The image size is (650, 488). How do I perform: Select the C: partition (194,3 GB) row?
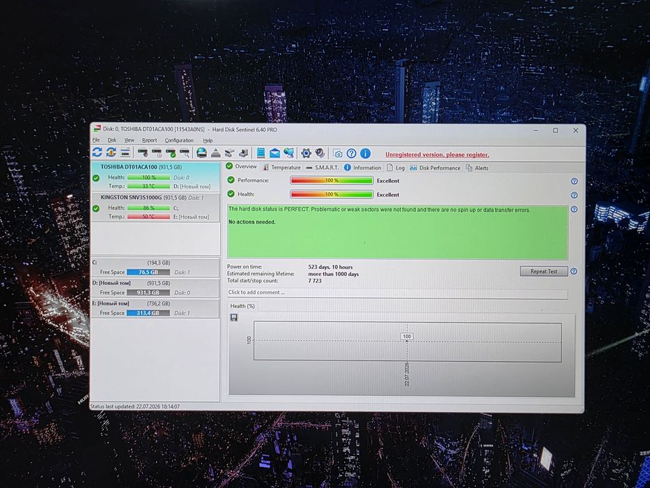tap(155, 268)
